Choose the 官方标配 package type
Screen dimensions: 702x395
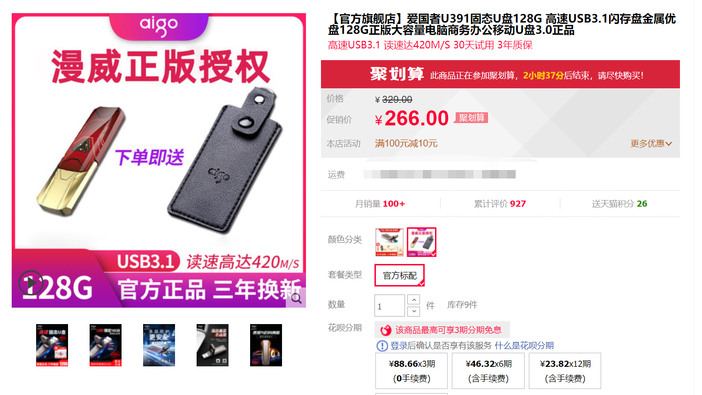[399, 275]
